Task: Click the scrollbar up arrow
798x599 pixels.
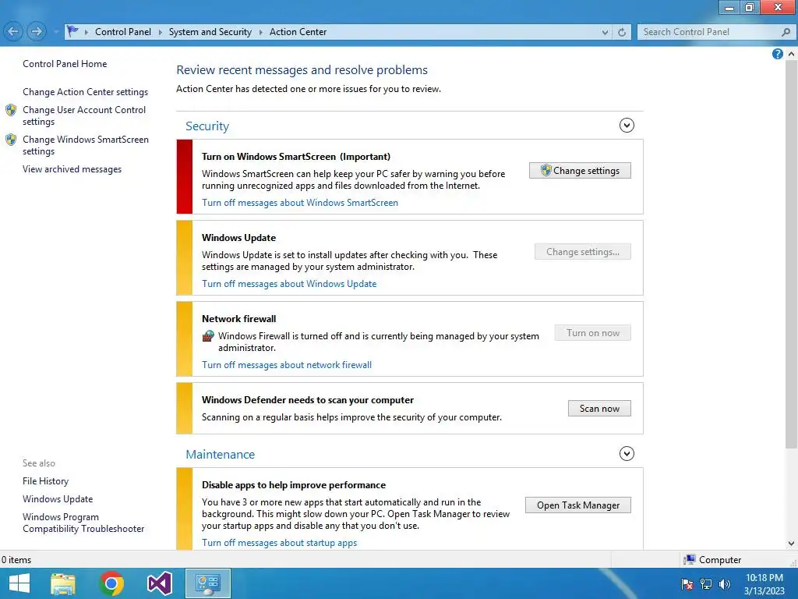Action: (791, 54)
